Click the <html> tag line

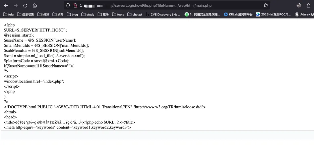[x=10, y=112]
